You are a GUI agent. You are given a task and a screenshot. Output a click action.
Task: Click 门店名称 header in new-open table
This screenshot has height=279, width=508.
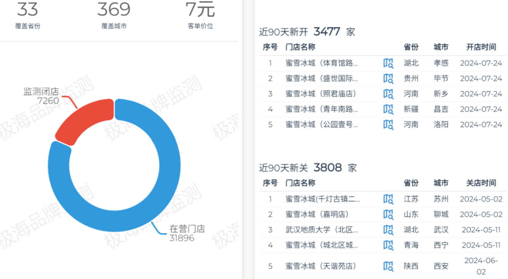tap(301, 47)
